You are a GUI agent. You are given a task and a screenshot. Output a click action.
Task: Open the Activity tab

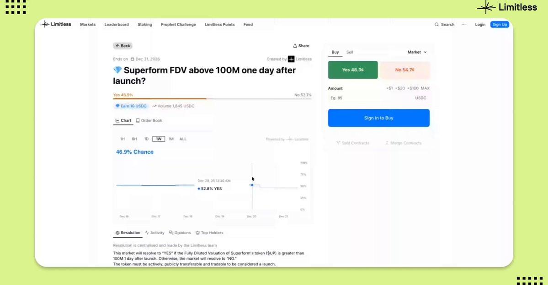point(154,233)
